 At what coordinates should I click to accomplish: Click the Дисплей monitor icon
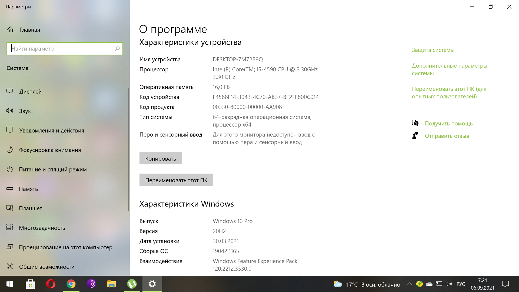pos(10,91)
